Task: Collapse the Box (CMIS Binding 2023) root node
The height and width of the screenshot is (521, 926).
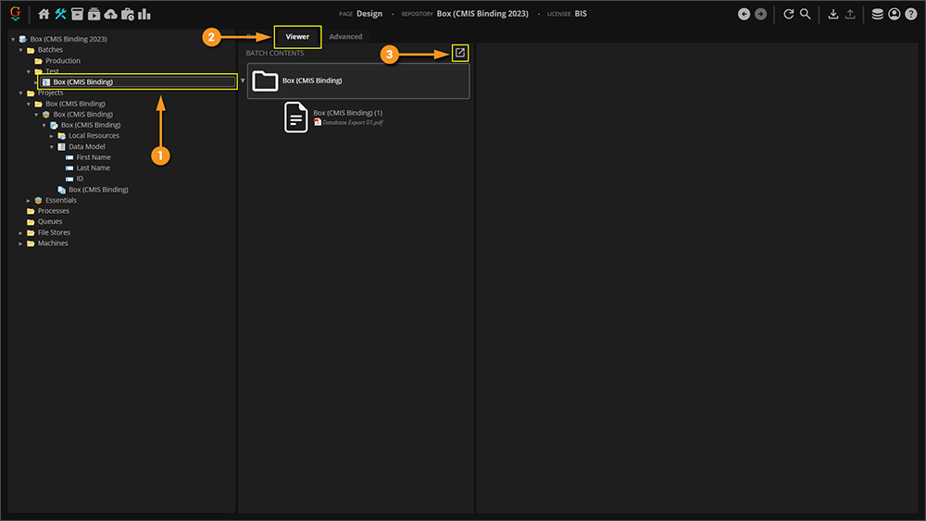Action: point(13,39)
